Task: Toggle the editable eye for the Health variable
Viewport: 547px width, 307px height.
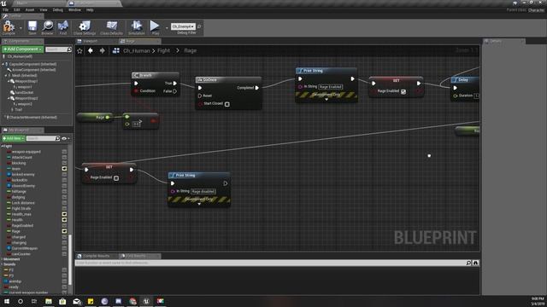Action: pyautogui.click(x=64, y=220)
